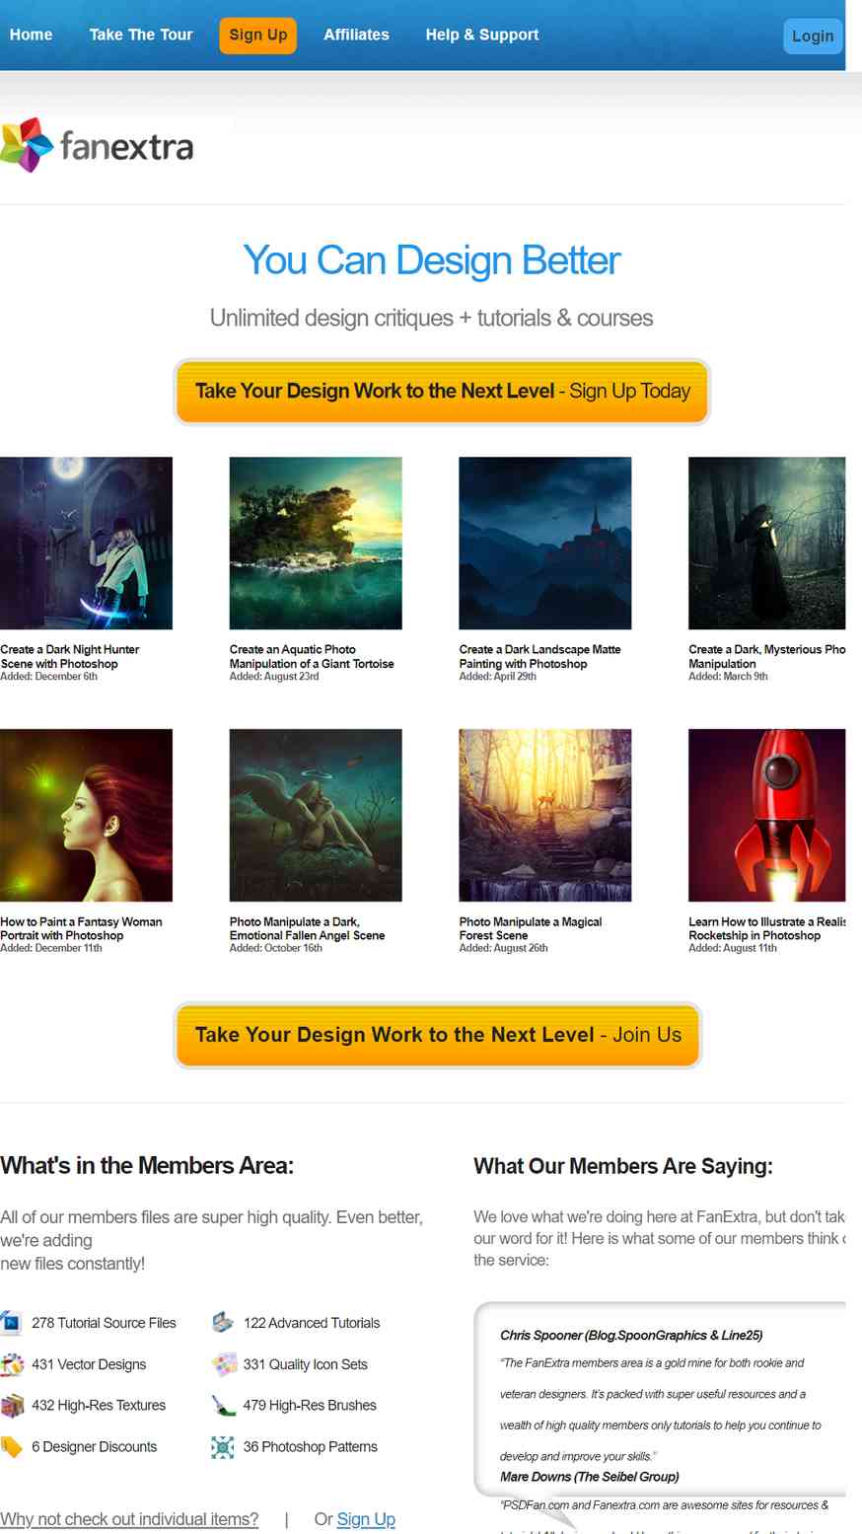Open the Giant Tortoise manipulation thumbnail
862x1534 pixels.
click(316, 543)
